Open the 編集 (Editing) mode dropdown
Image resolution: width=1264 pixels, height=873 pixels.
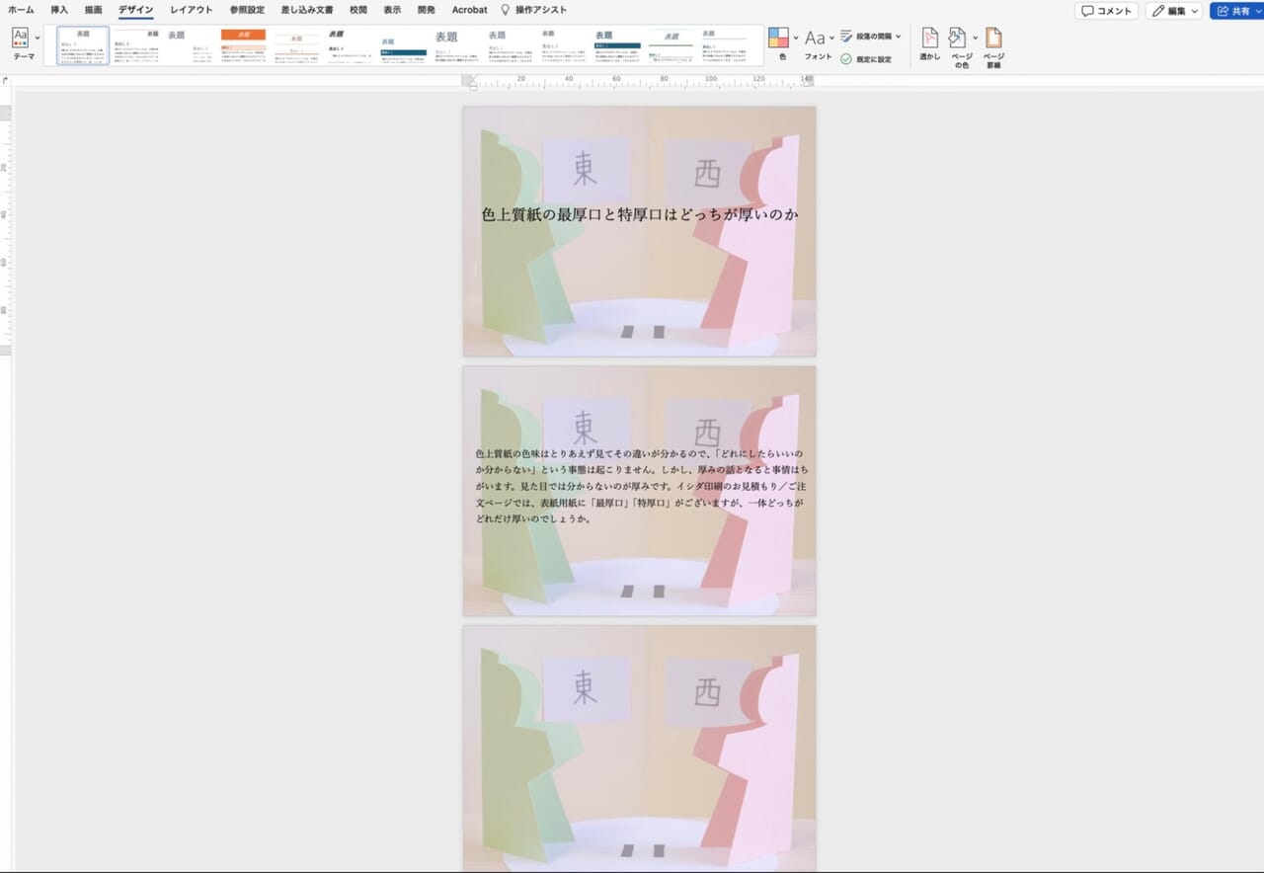tap(1173, 10)
